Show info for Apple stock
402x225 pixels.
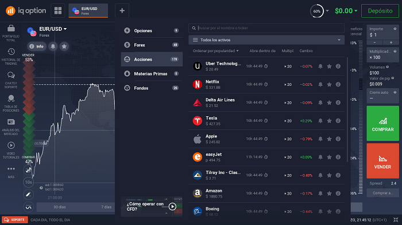click(x=338, y=139)
